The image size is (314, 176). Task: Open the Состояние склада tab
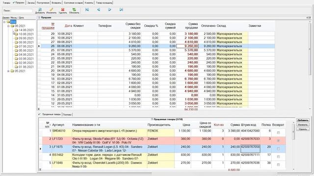73,3
